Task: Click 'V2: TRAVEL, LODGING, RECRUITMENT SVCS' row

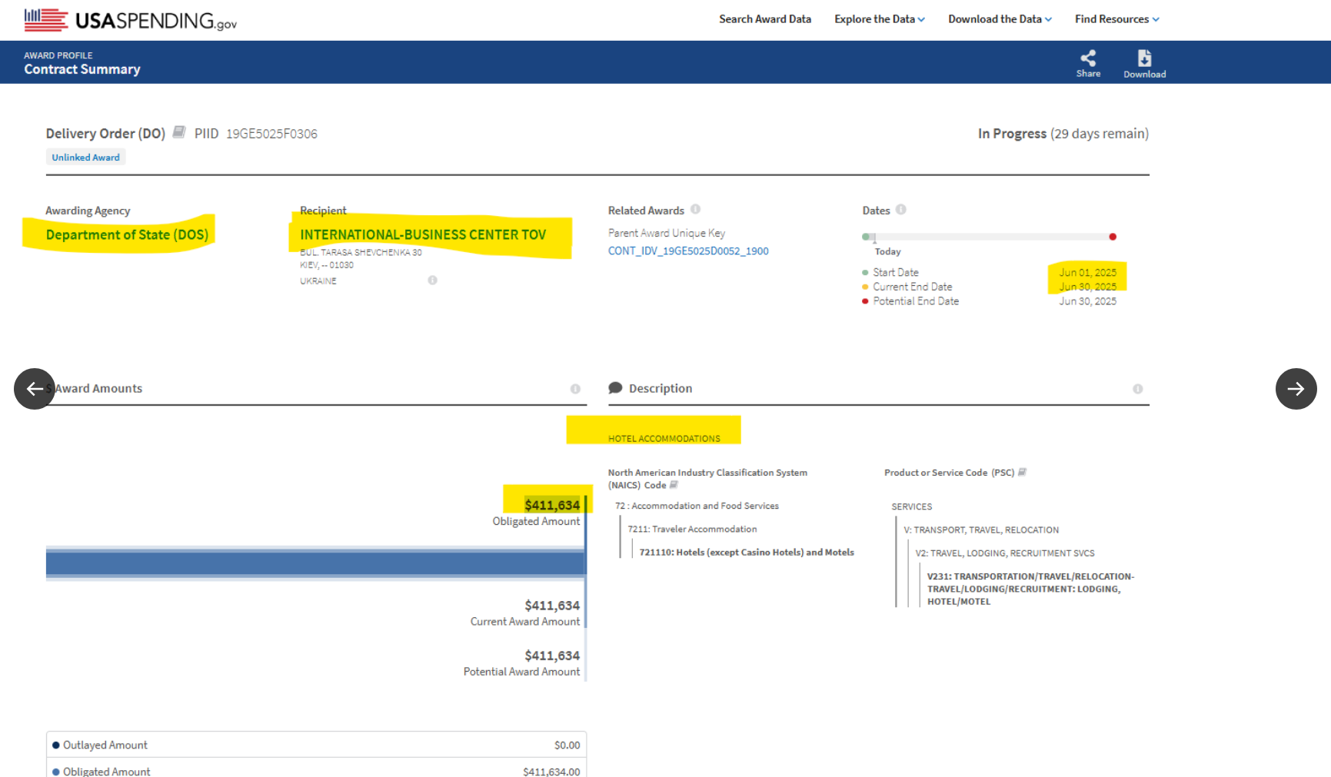Action: coord(1005,553)
